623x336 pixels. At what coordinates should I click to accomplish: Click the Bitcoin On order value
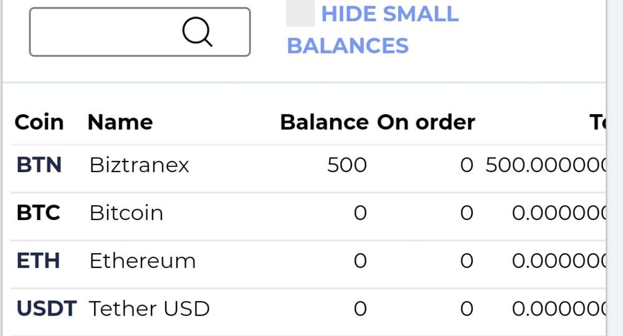coord(467,213)
